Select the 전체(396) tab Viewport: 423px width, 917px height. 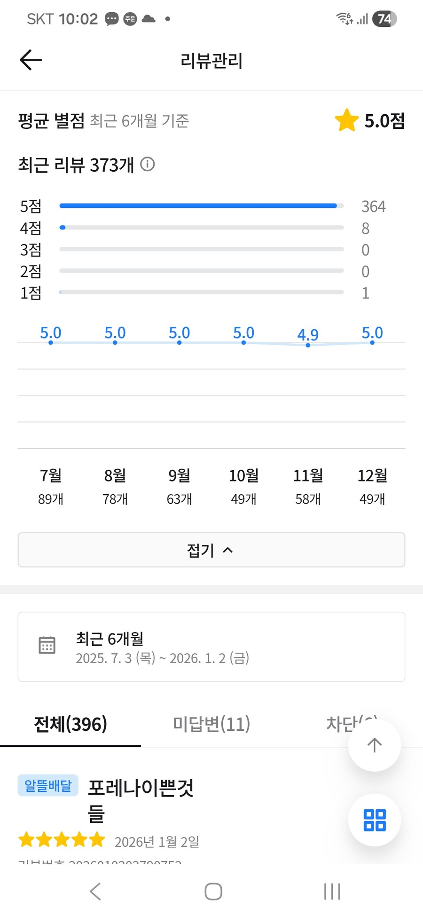70,724
